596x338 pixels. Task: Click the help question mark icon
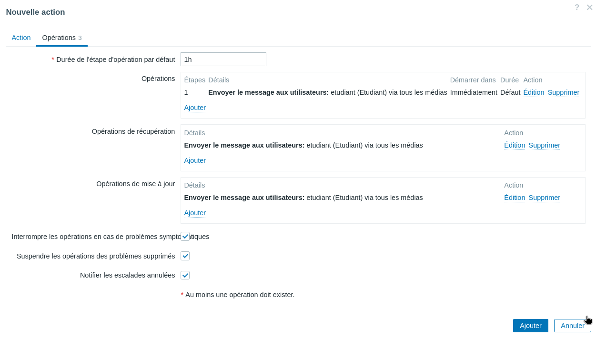577,8
